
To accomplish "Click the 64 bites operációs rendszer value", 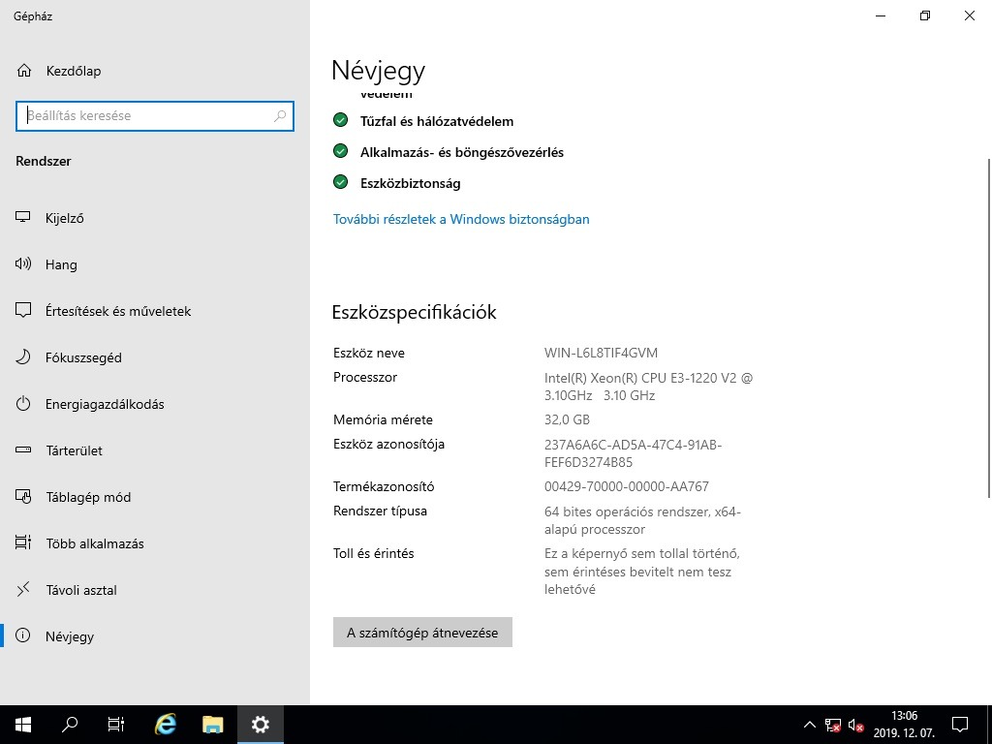I will [x=642, y=520].
